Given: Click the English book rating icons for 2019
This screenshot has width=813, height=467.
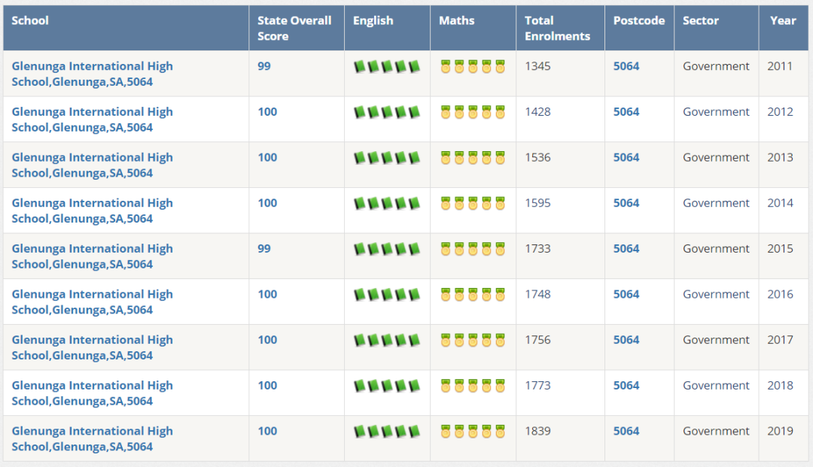Looking at the screenshot, I should coord(387,431).
